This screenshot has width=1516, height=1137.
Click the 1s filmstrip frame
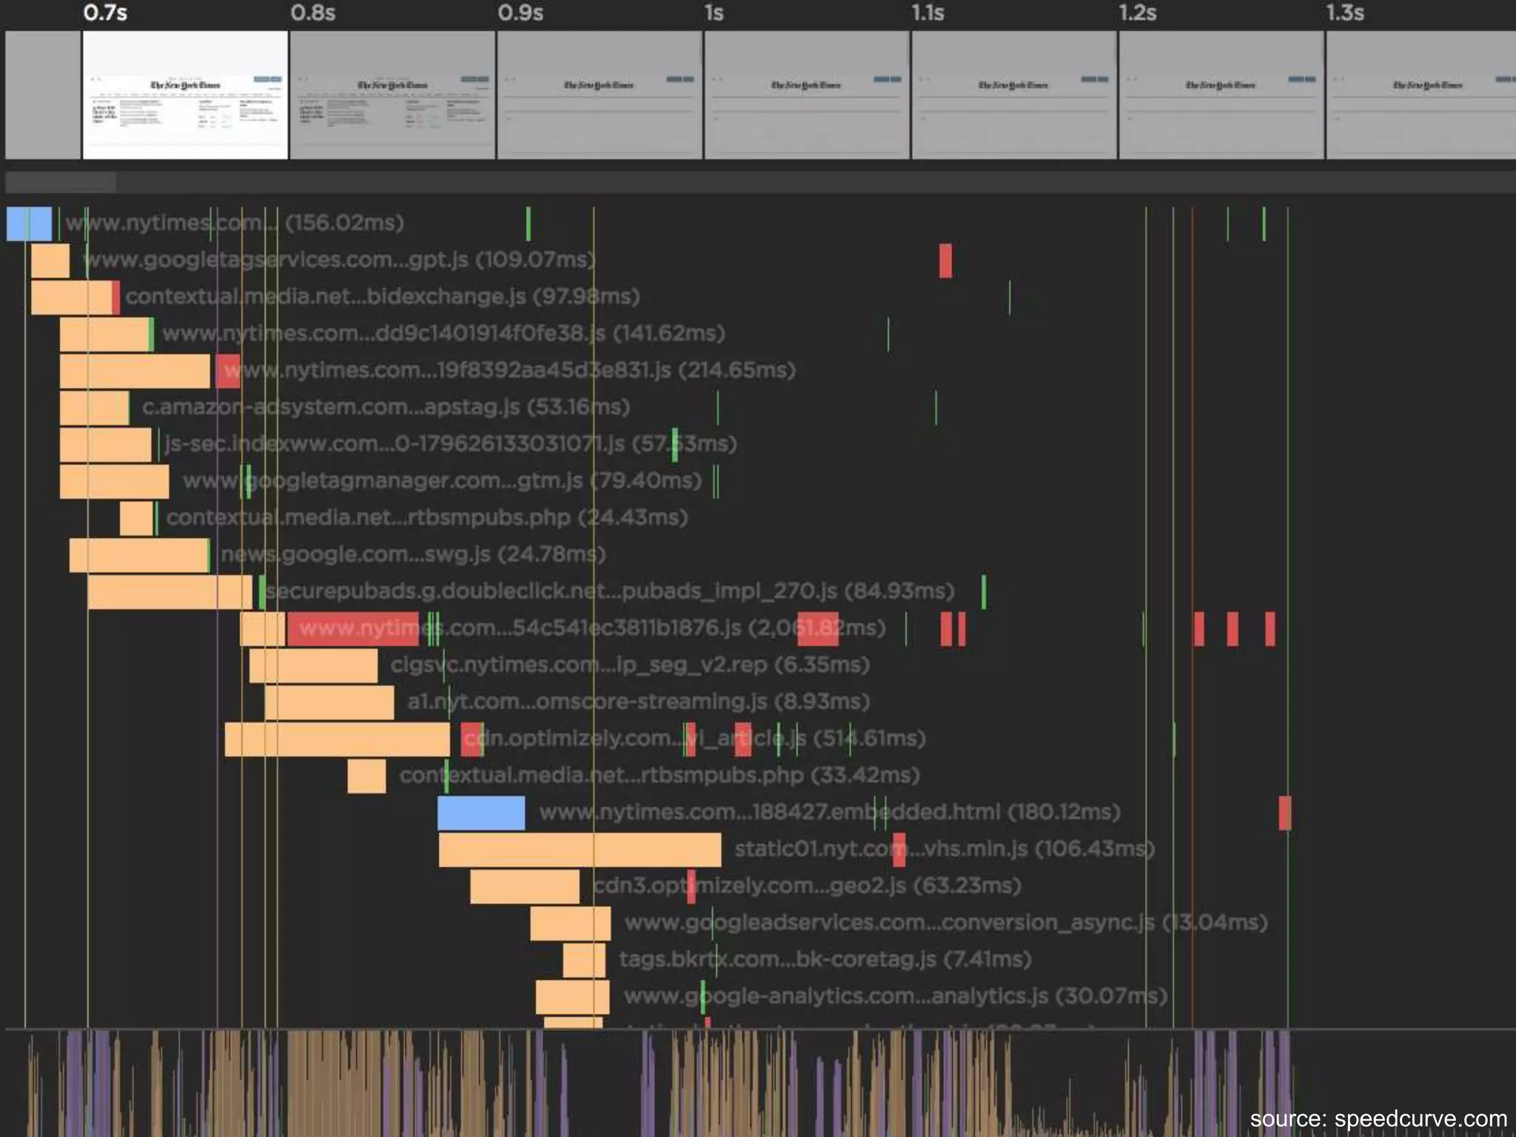tap(806, 95)
